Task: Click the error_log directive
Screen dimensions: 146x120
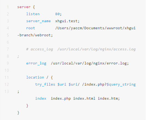Action: point(36,63)
